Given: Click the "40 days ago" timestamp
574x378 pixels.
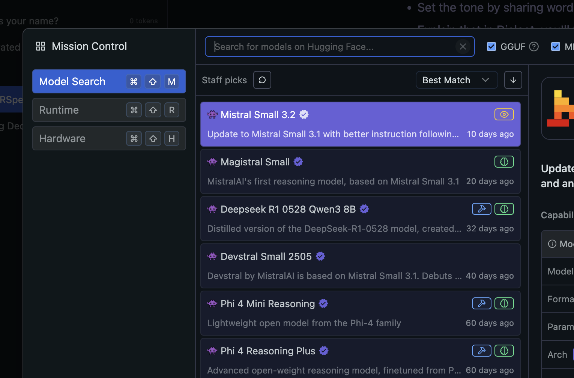Looking at the screenshot, I should click(490, 276).
